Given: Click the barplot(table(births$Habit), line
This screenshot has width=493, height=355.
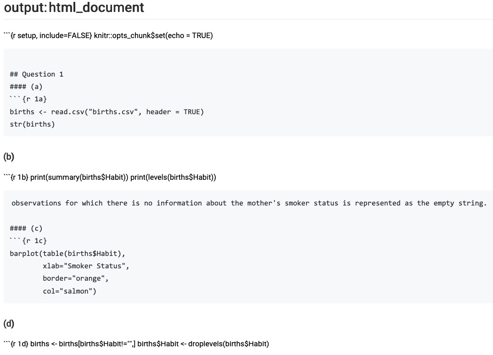Looking at the screenshot, I should pyautogui.click(x=67, y=254).
